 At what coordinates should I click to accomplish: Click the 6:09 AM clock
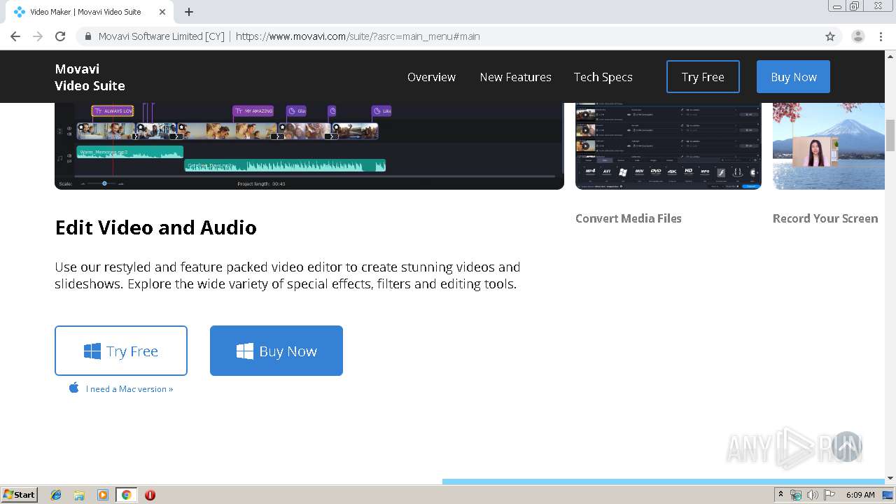[860, 495]
